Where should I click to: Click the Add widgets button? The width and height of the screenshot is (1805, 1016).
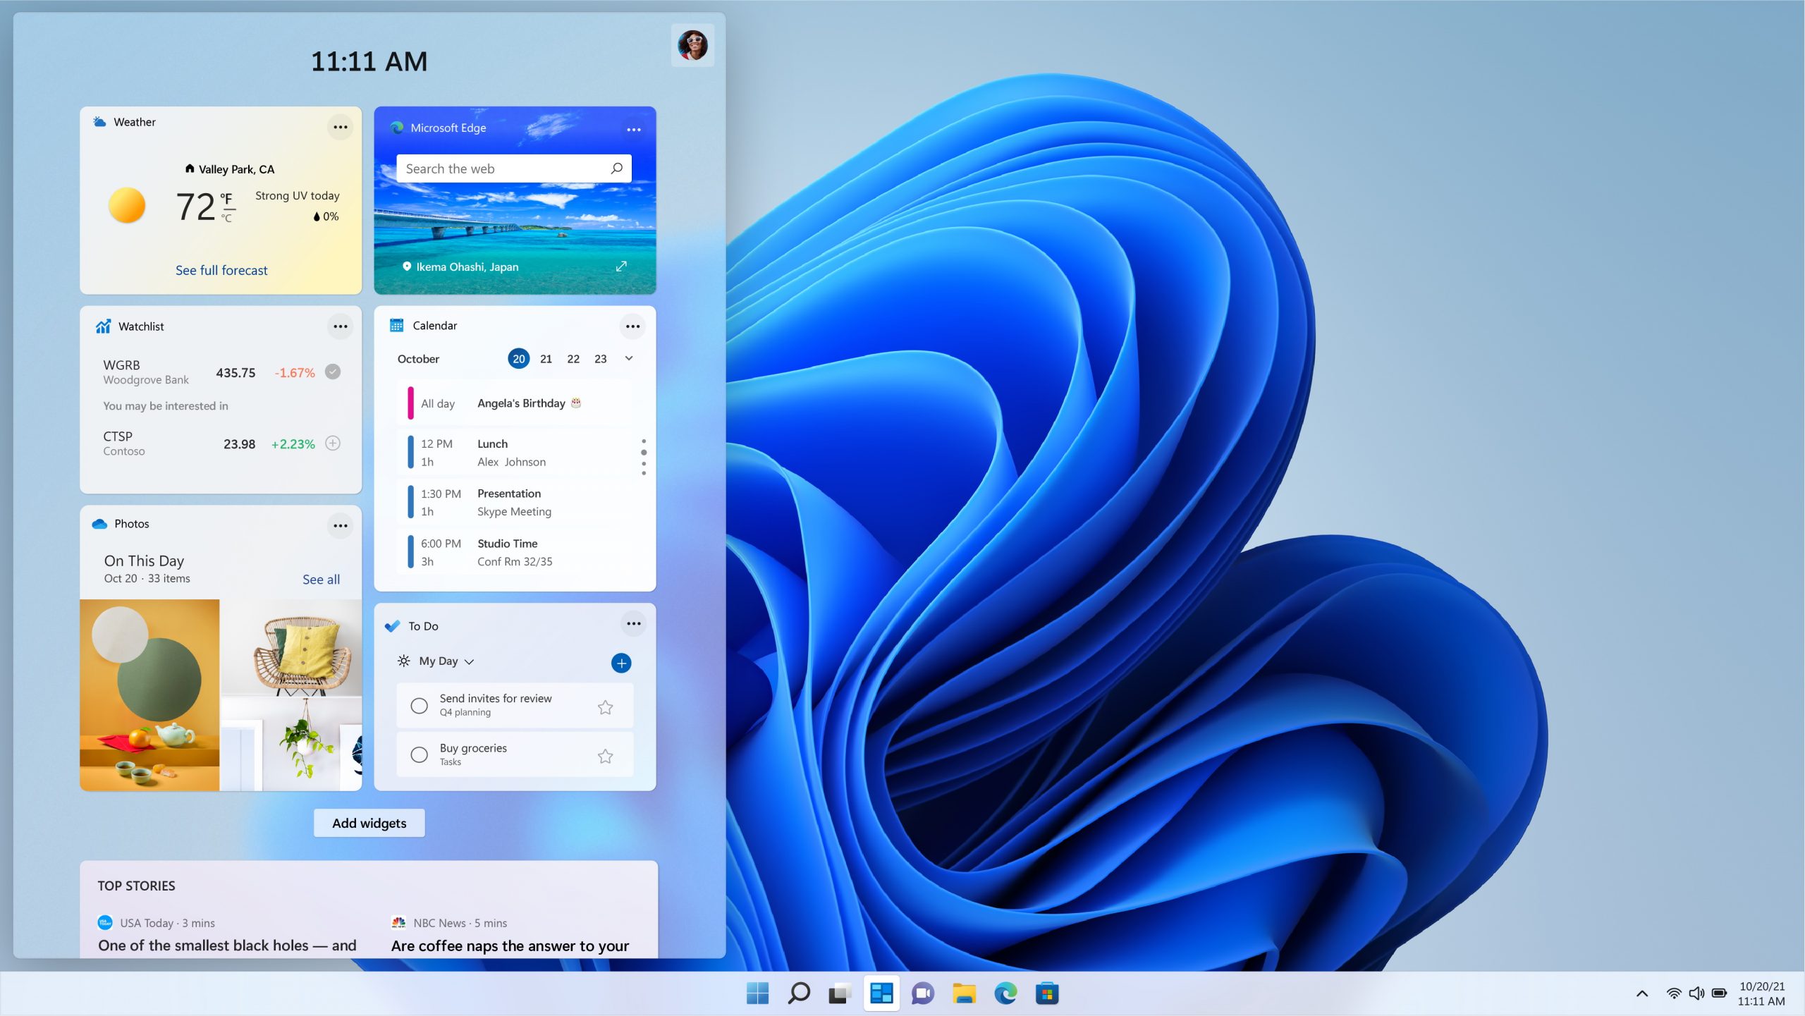pos(368,821)
